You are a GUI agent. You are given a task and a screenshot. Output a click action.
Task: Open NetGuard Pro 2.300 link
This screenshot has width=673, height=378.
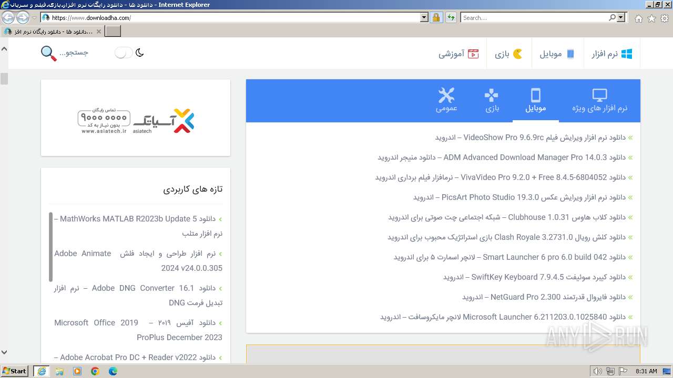(544, 297)
